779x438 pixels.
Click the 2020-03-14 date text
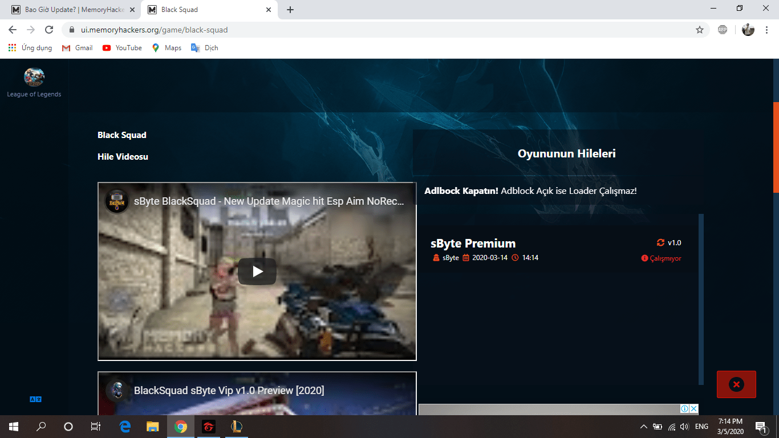tap(490, 258)
